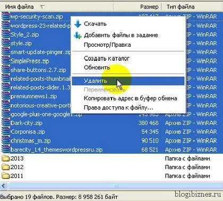Click the Dark-city.zip archive icon
Image resolution: width=223 pixels, height=201 pixels.
pyautogui.click(x=6, y=123)
